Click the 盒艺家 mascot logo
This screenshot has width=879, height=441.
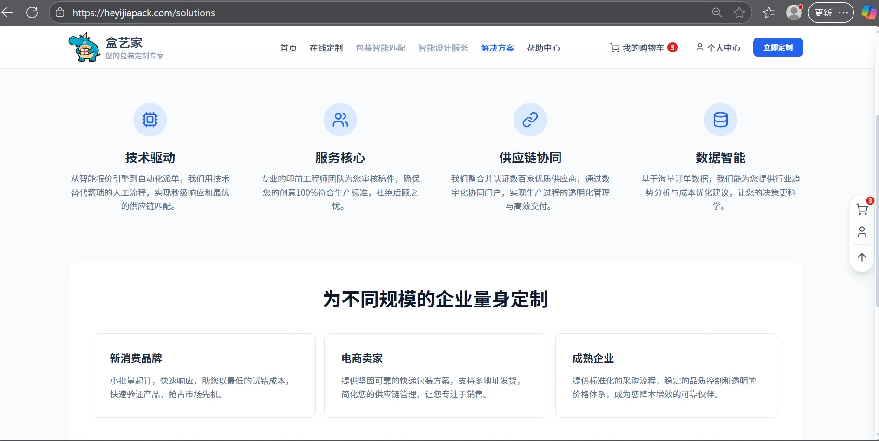(84, 47)
